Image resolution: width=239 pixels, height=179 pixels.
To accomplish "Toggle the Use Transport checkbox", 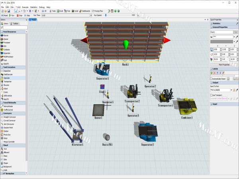I will 211,95.
